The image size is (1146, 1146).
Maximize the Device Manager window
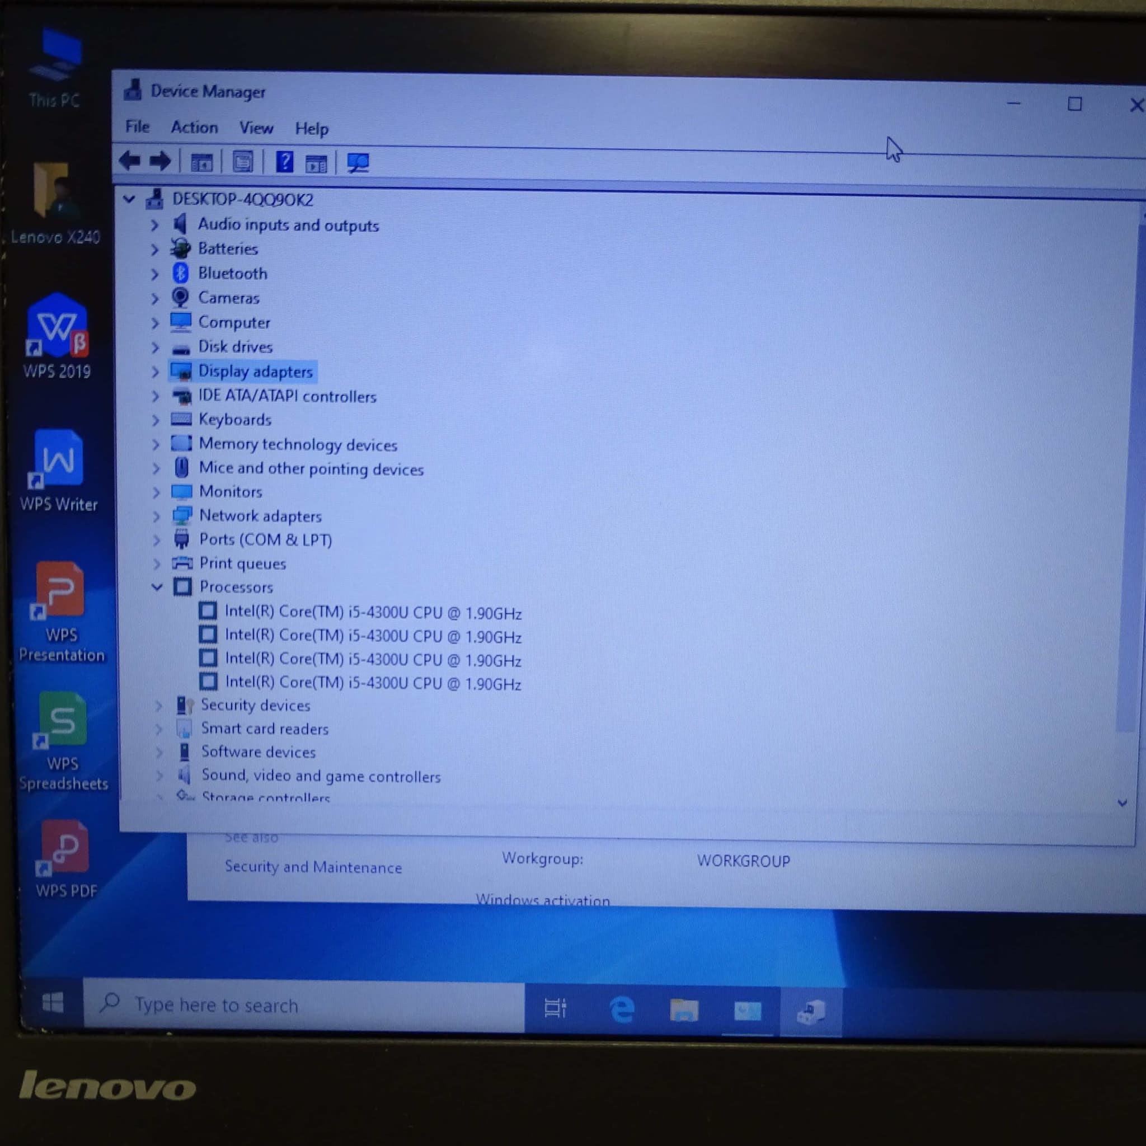(1074, 105)
